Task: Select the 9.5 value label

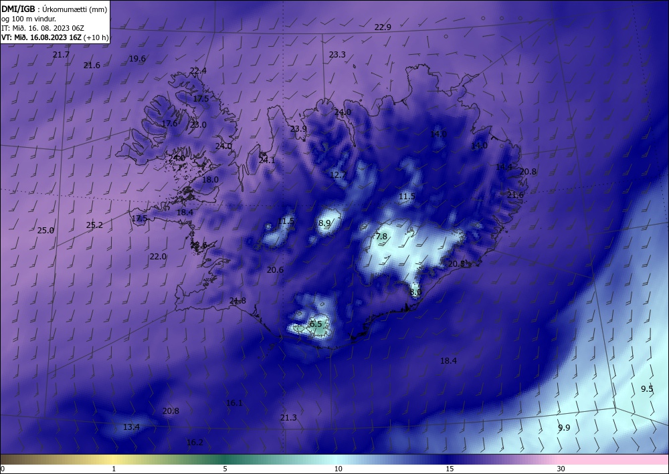Action: (x=647, y=388)
